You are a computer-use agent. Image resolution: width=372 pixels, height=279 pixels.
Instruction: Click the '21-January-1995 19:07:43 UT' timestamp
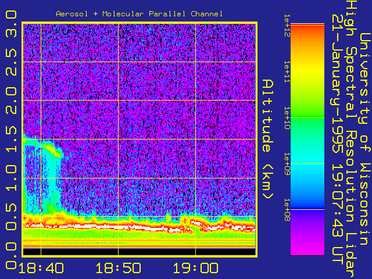point(337,139)
